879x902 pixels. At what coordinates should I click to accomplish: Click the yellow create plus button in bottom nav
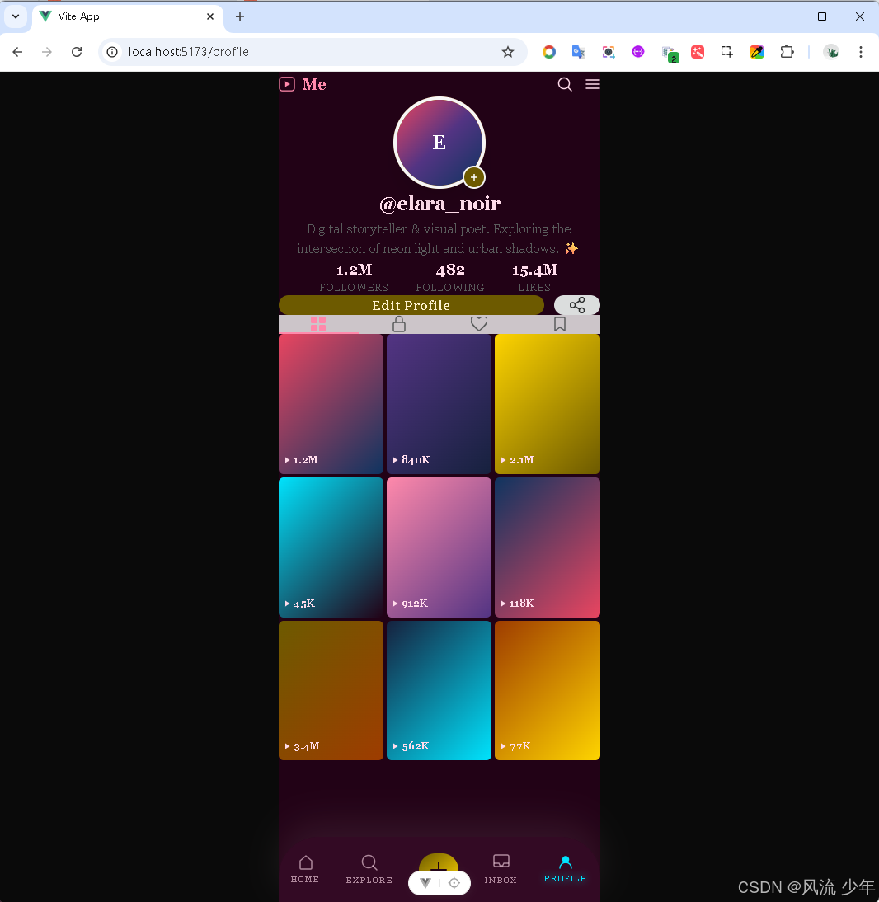[439, 862]
